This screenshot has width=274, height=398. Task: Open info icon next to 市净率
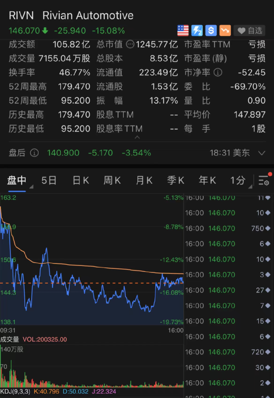click(x=218, y=72)
